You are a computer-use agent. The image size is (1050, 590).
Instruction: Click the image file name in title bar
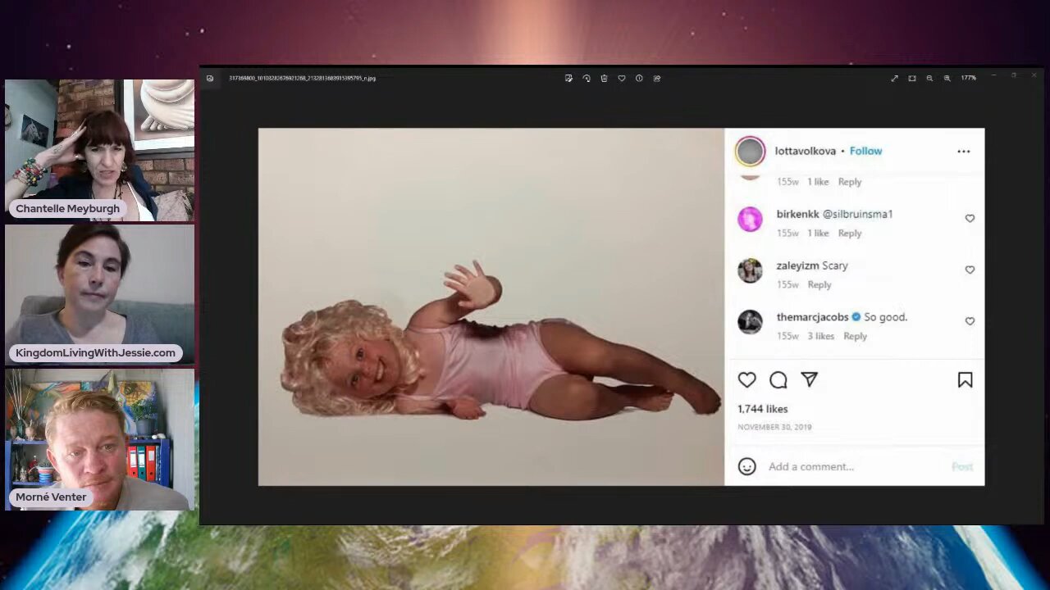tap(302, 78)
